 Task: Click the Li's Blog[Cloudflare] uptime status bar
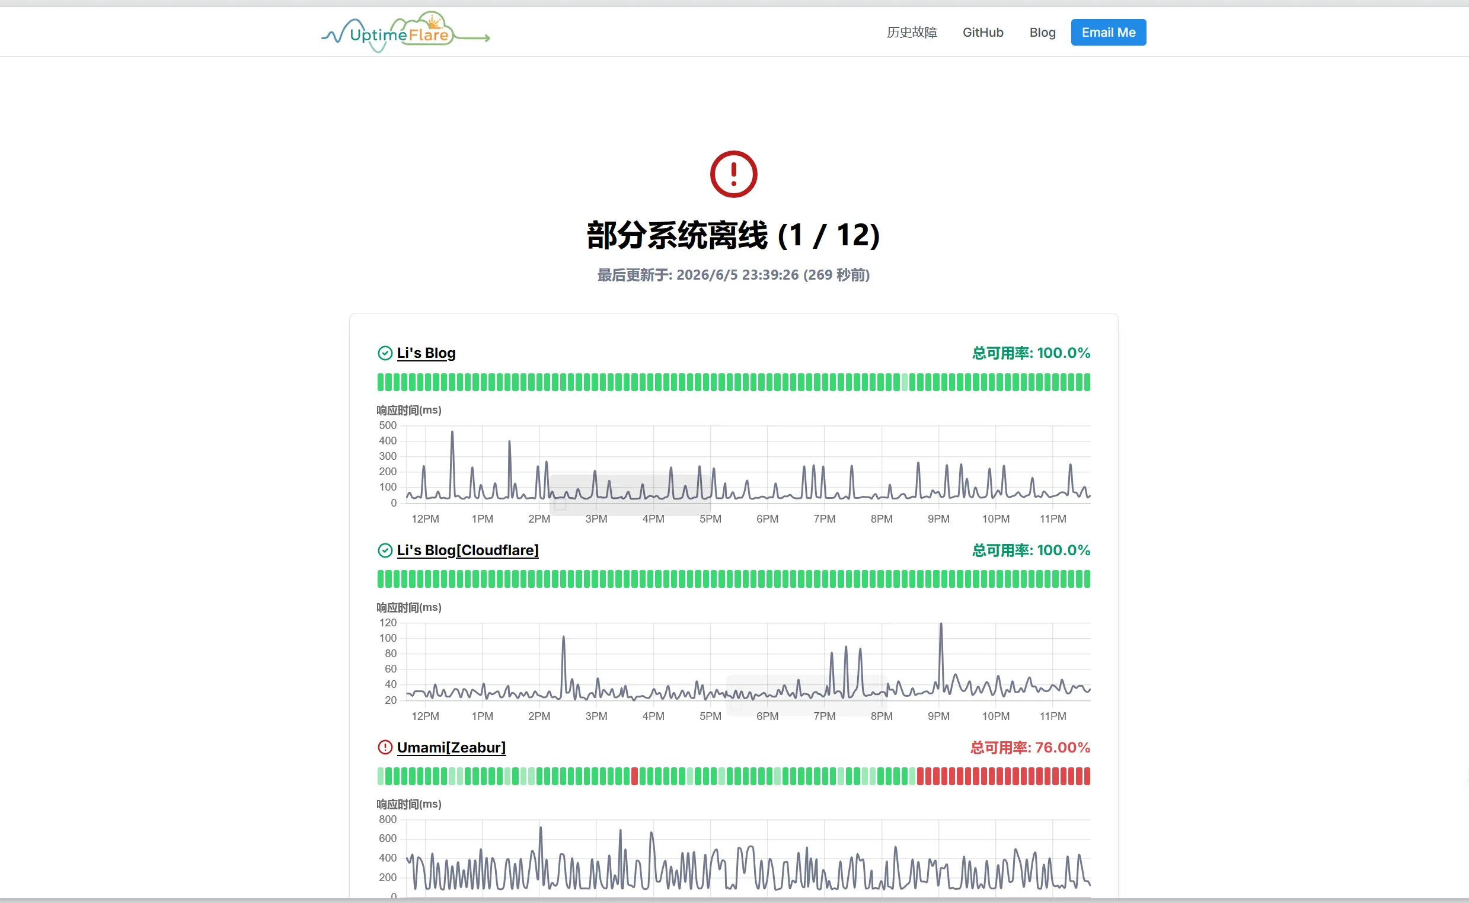pos(733,579)
